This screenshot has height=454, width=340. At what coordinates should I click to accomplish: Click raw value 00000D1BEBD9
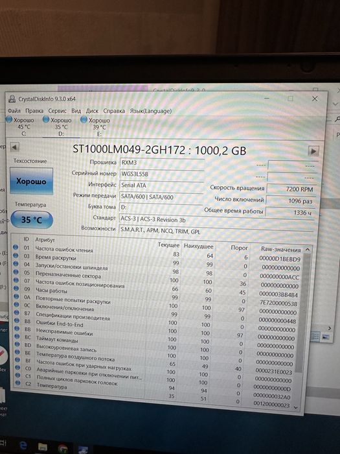tap(280, 259)
